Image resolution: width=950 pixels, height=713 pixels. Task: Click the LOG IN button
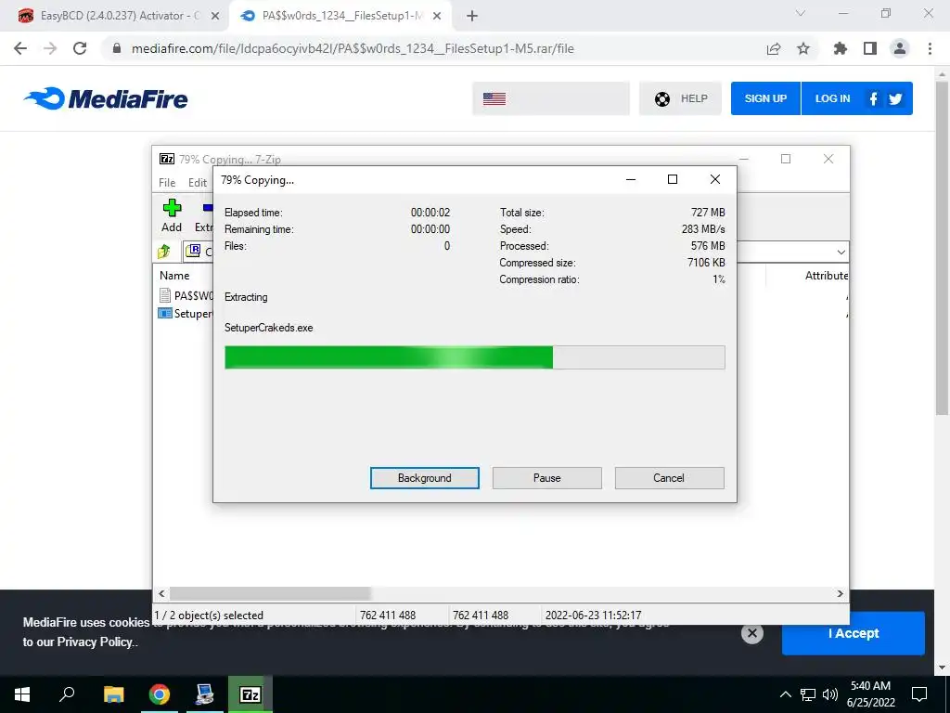(x=832, y=98)
